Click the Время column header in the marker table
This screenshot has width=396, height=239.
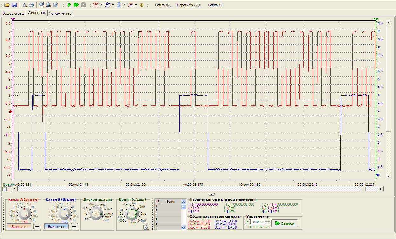point(171,201)
